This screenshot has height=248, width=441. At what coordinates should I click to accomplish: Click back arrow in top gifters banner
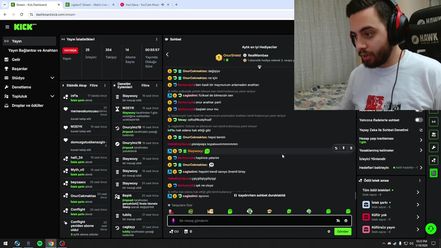pos(167,54)
